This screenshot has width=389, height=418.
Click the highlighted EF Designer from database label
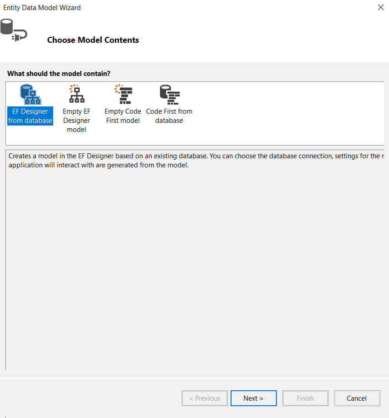30,116
